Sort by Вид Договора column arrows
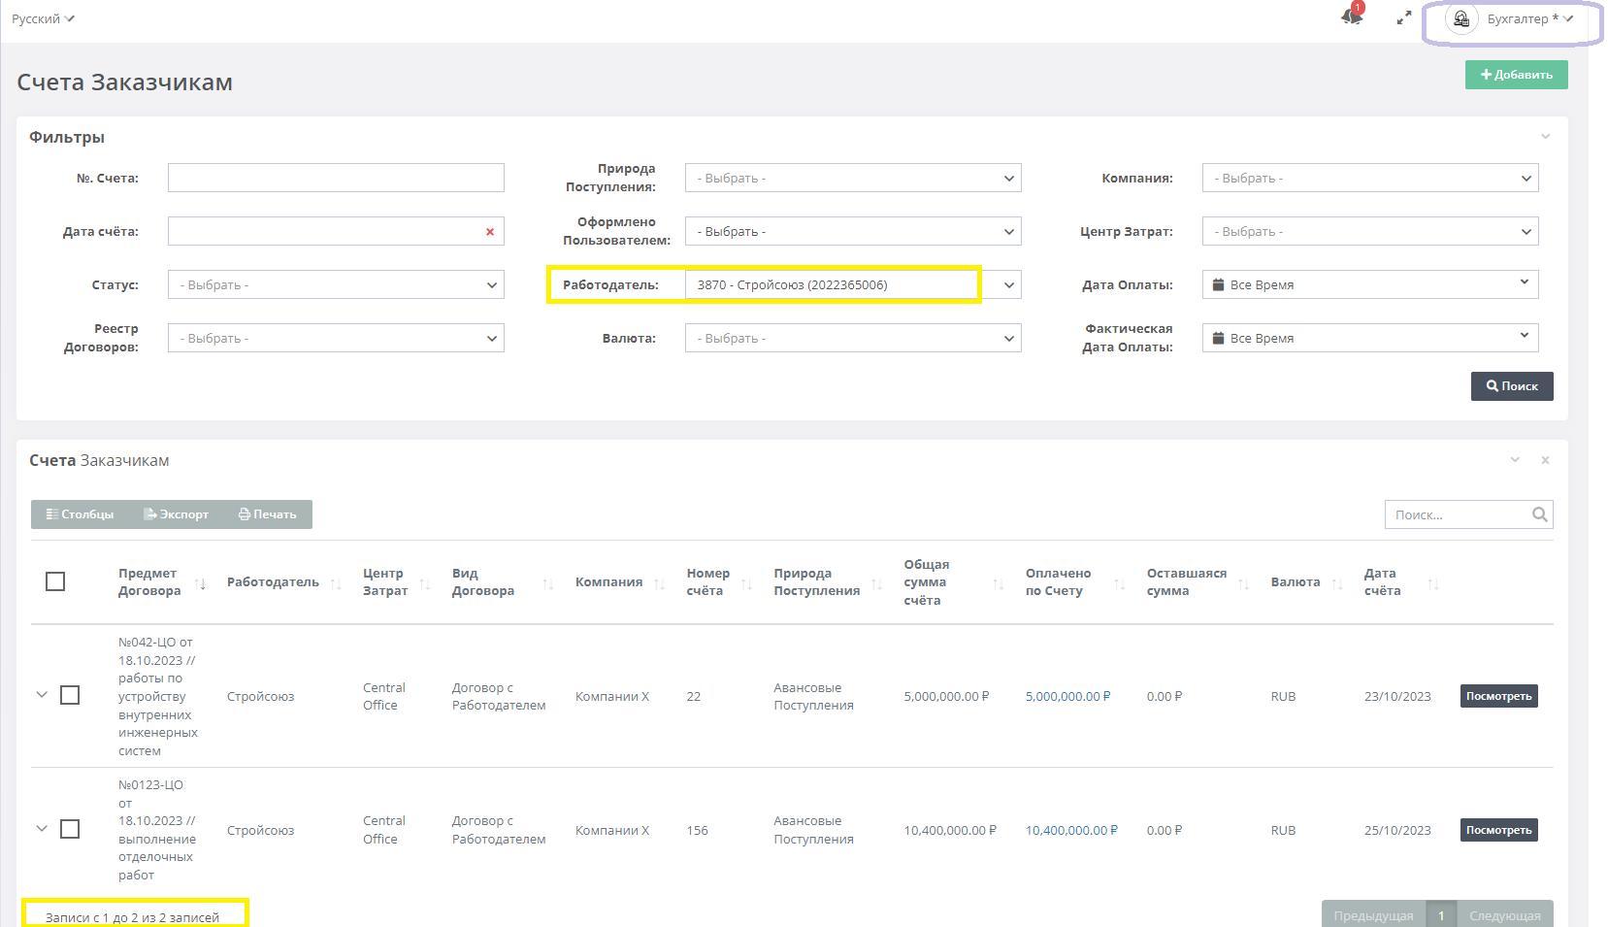 pyautogui.click(x=547, y=583)
